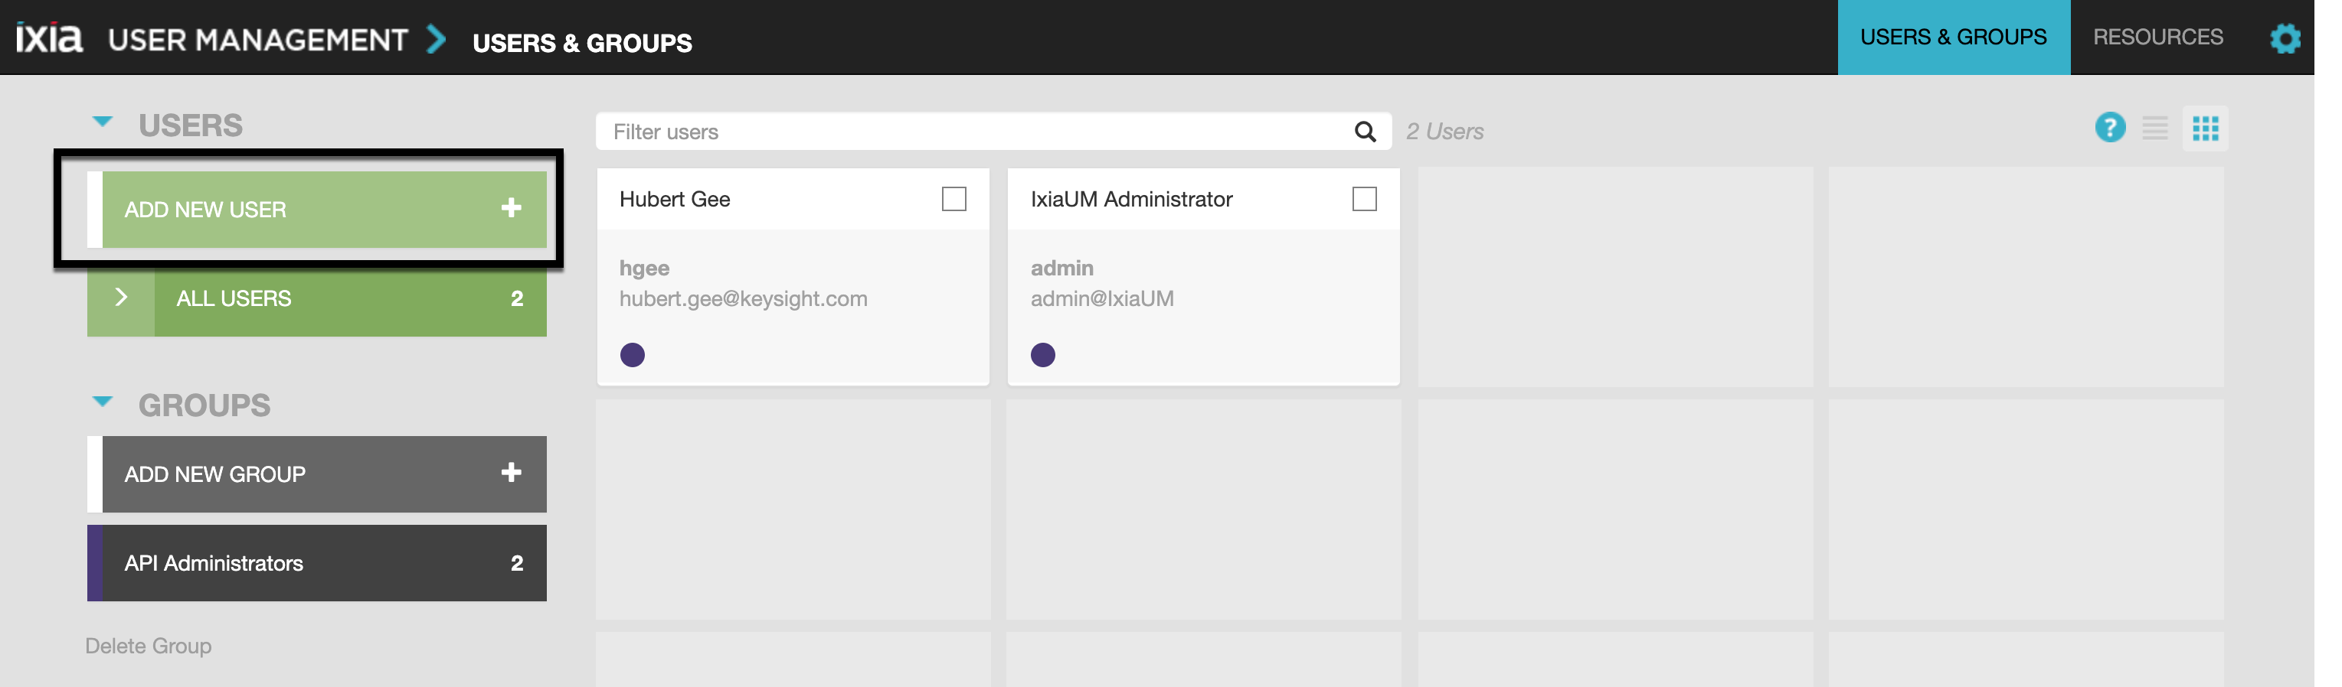Select the IxiaUM Administrator checkbox
2342x687 pixels.
(1364, 199)
